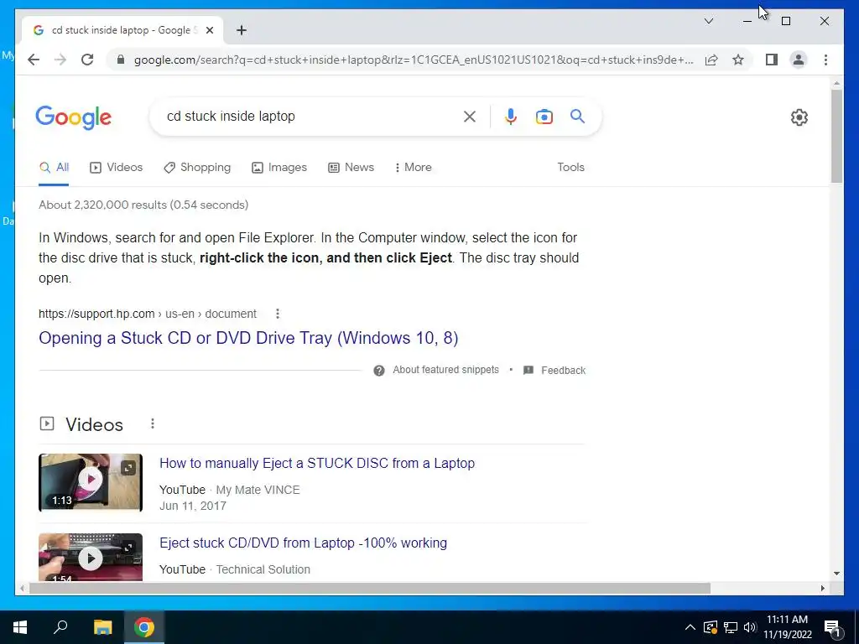Open the network status tray icon
This screenshot has width=859, height=644.
coord(731,627)
